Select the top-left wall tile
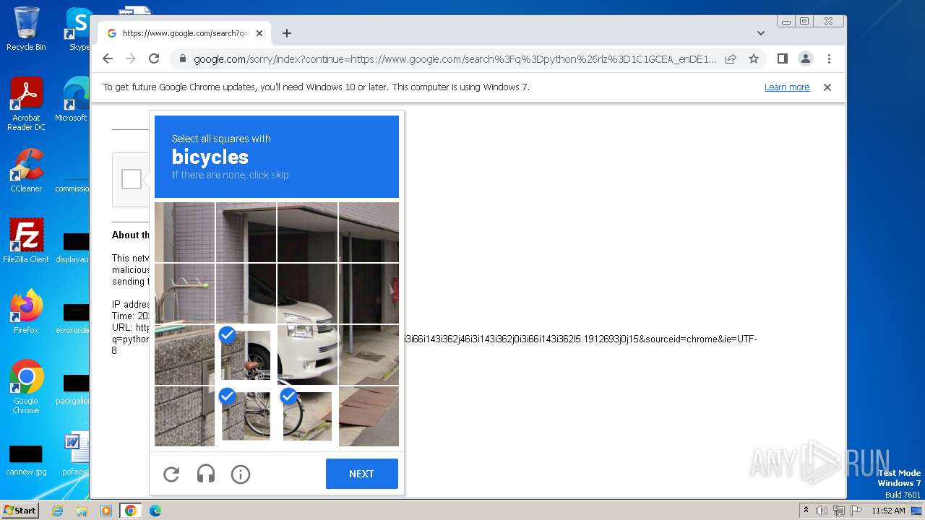Viewport: 925px width, 520px height. pyautogui.click(x=184, y=232)
